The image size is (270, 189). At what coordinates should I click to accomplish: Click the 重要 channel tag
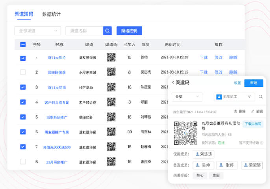pyautogui.click(x=216, y=175)
